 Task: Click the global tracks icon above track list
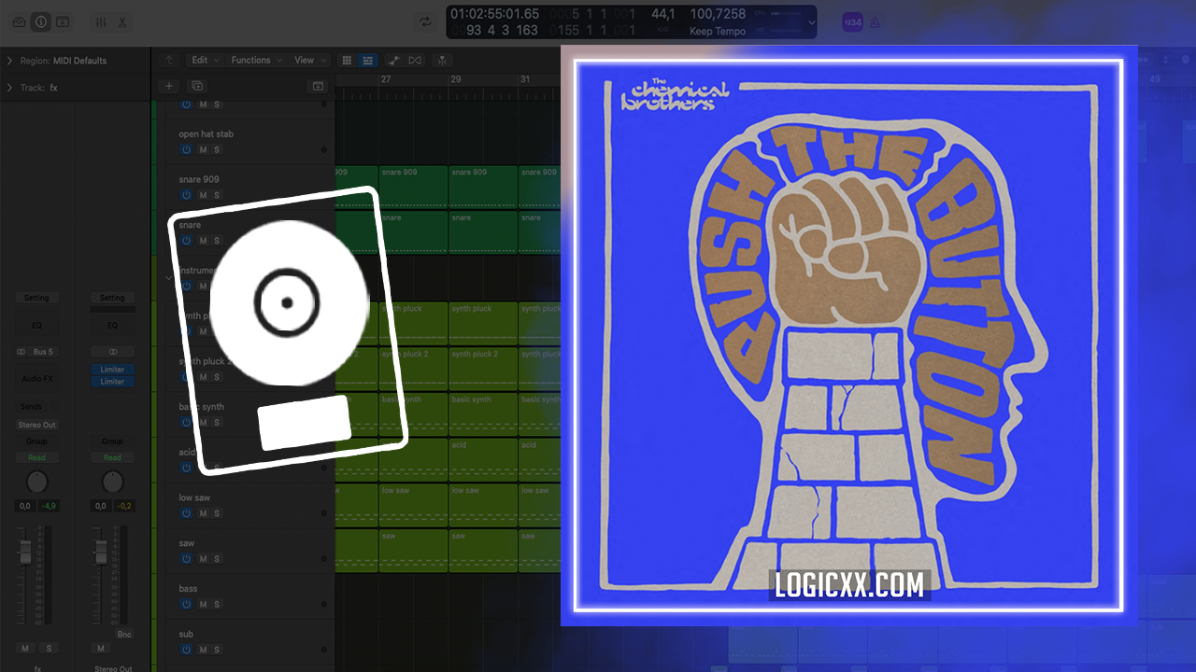point(318,86)
